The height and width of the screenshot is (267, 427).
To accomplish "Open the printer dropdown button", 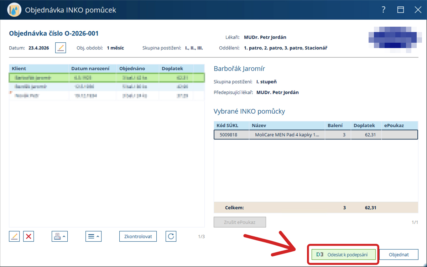I will point(59,236).
